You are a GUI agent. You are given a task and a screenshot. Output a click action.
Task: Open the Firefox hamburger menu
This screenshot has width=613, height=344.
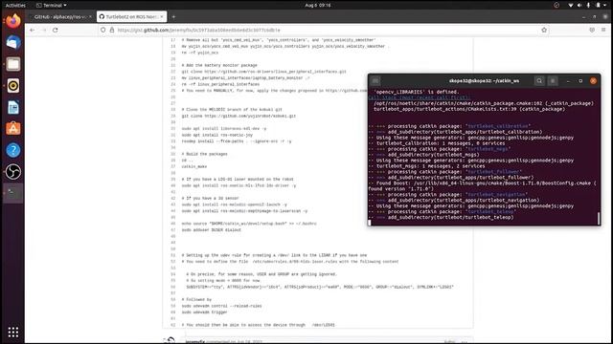[603, 30]
